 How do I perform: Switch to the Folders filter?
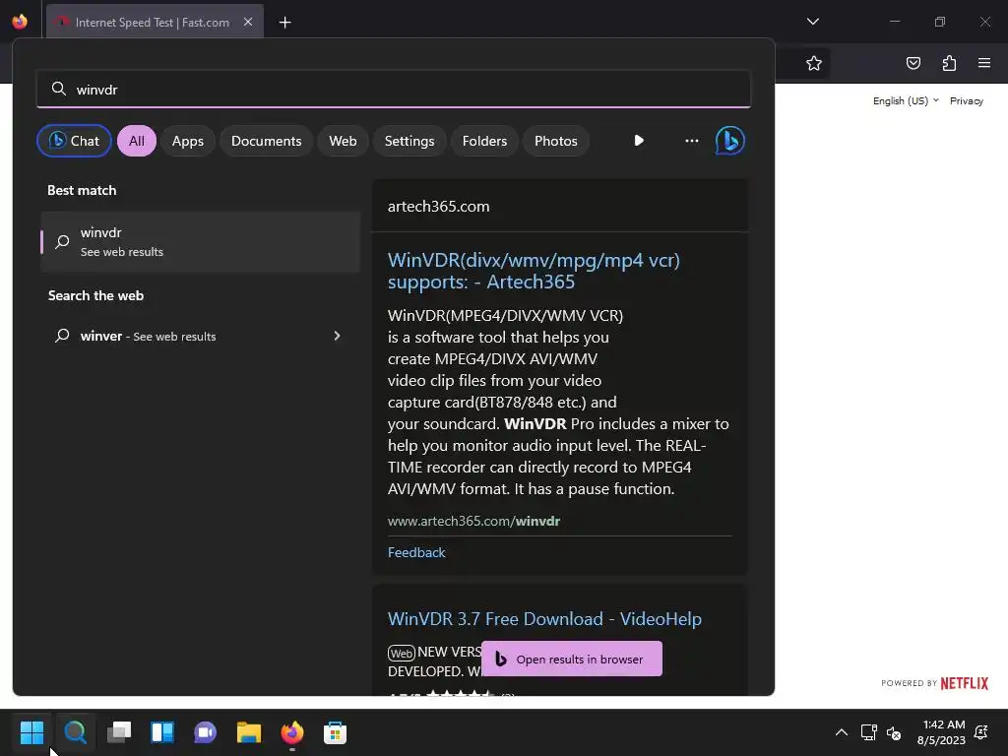click(x=484, y=141)
